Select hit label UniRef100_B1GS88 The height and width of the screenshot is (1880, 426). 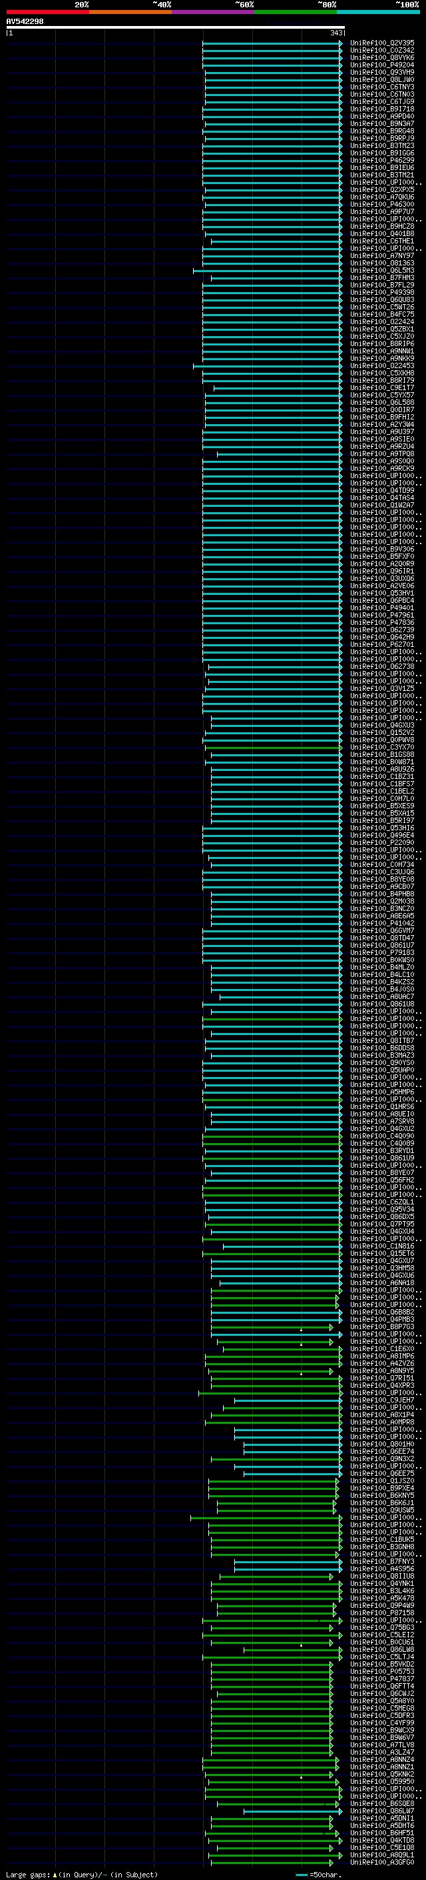click(x=382, y=755)
